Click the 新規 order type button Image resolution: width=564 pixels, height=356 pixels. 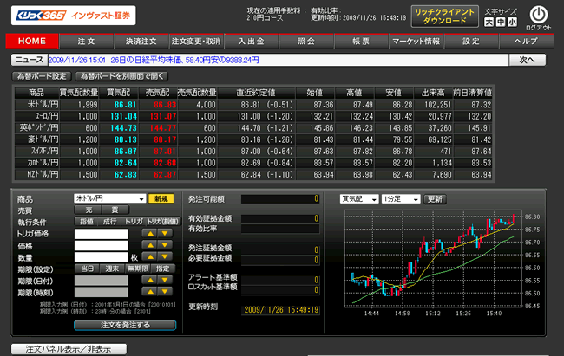coord(161,198)
